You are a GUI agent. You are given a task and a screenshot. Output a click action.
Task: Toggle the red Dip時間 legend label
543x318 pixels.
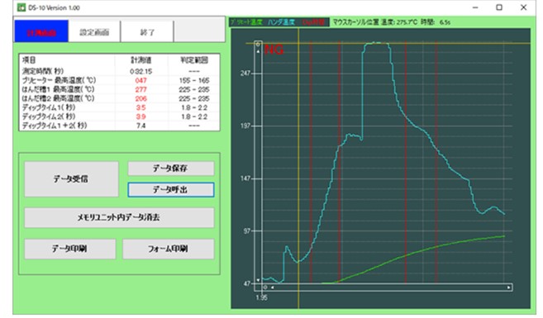[313, 22]
